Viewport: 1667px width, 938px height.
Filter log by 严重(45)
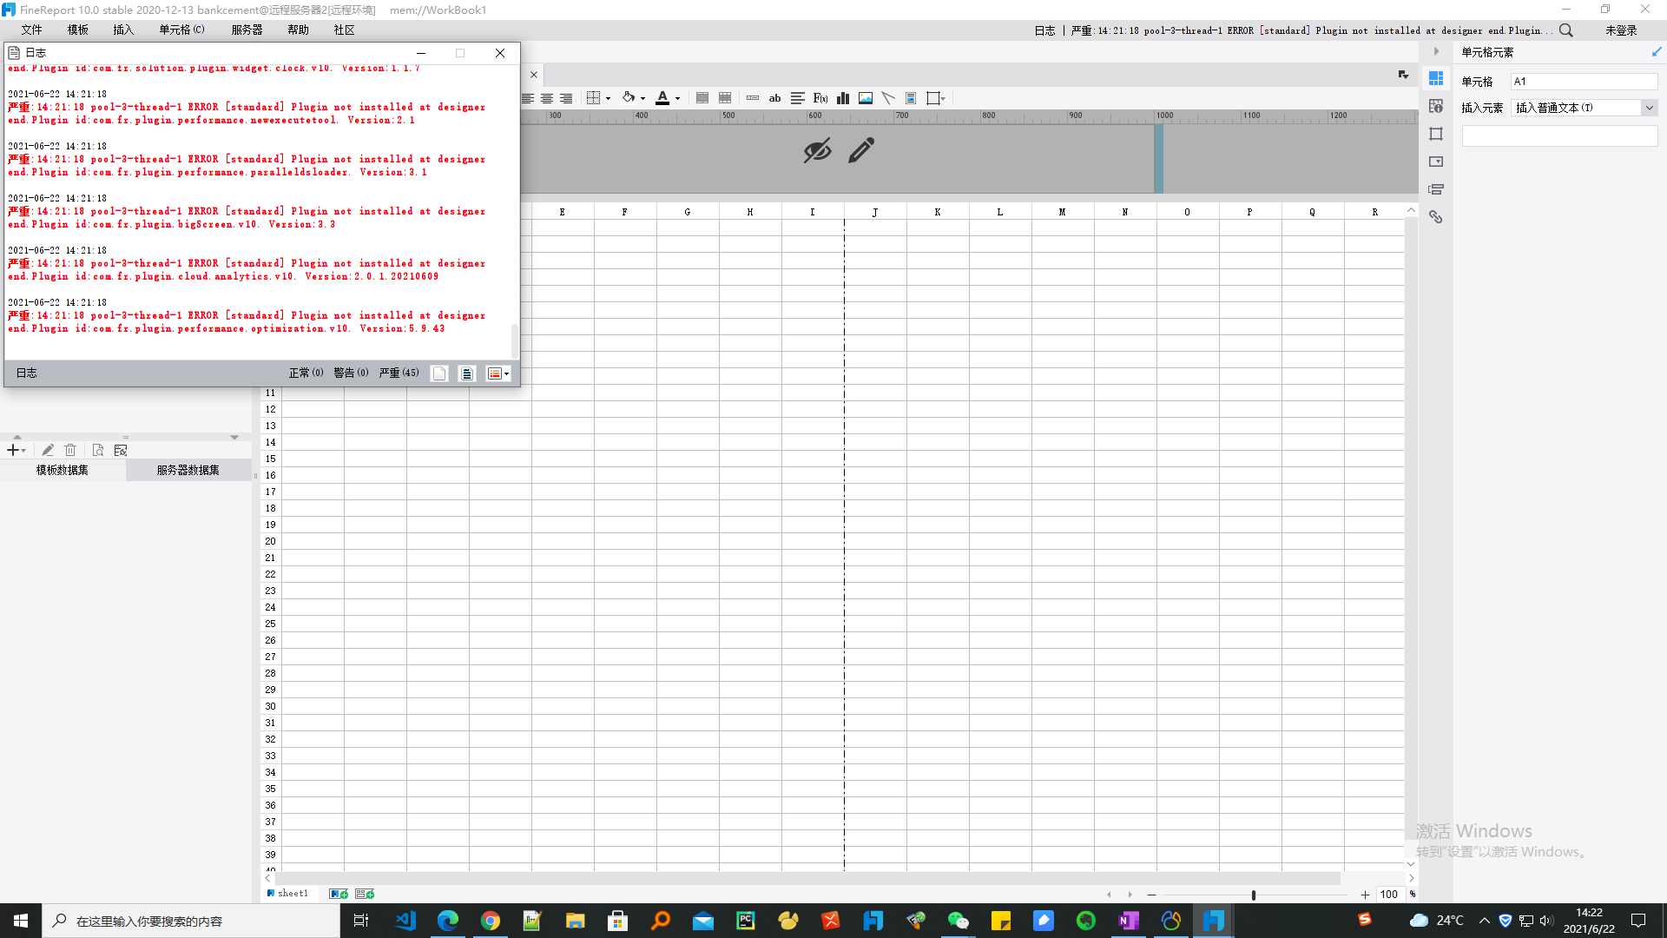pyautogui.click(x=399, y=373)
